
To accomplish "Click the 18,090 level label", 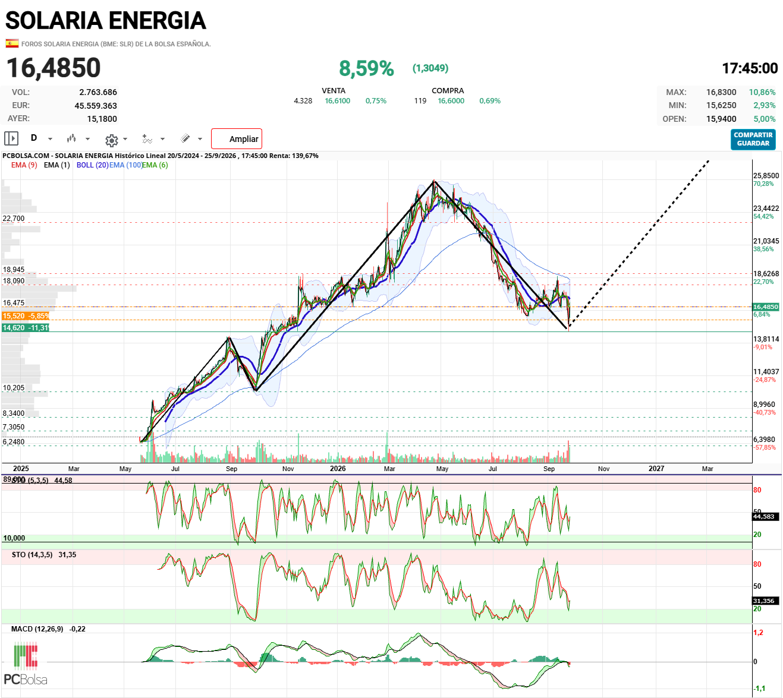I will click(14, 281).
